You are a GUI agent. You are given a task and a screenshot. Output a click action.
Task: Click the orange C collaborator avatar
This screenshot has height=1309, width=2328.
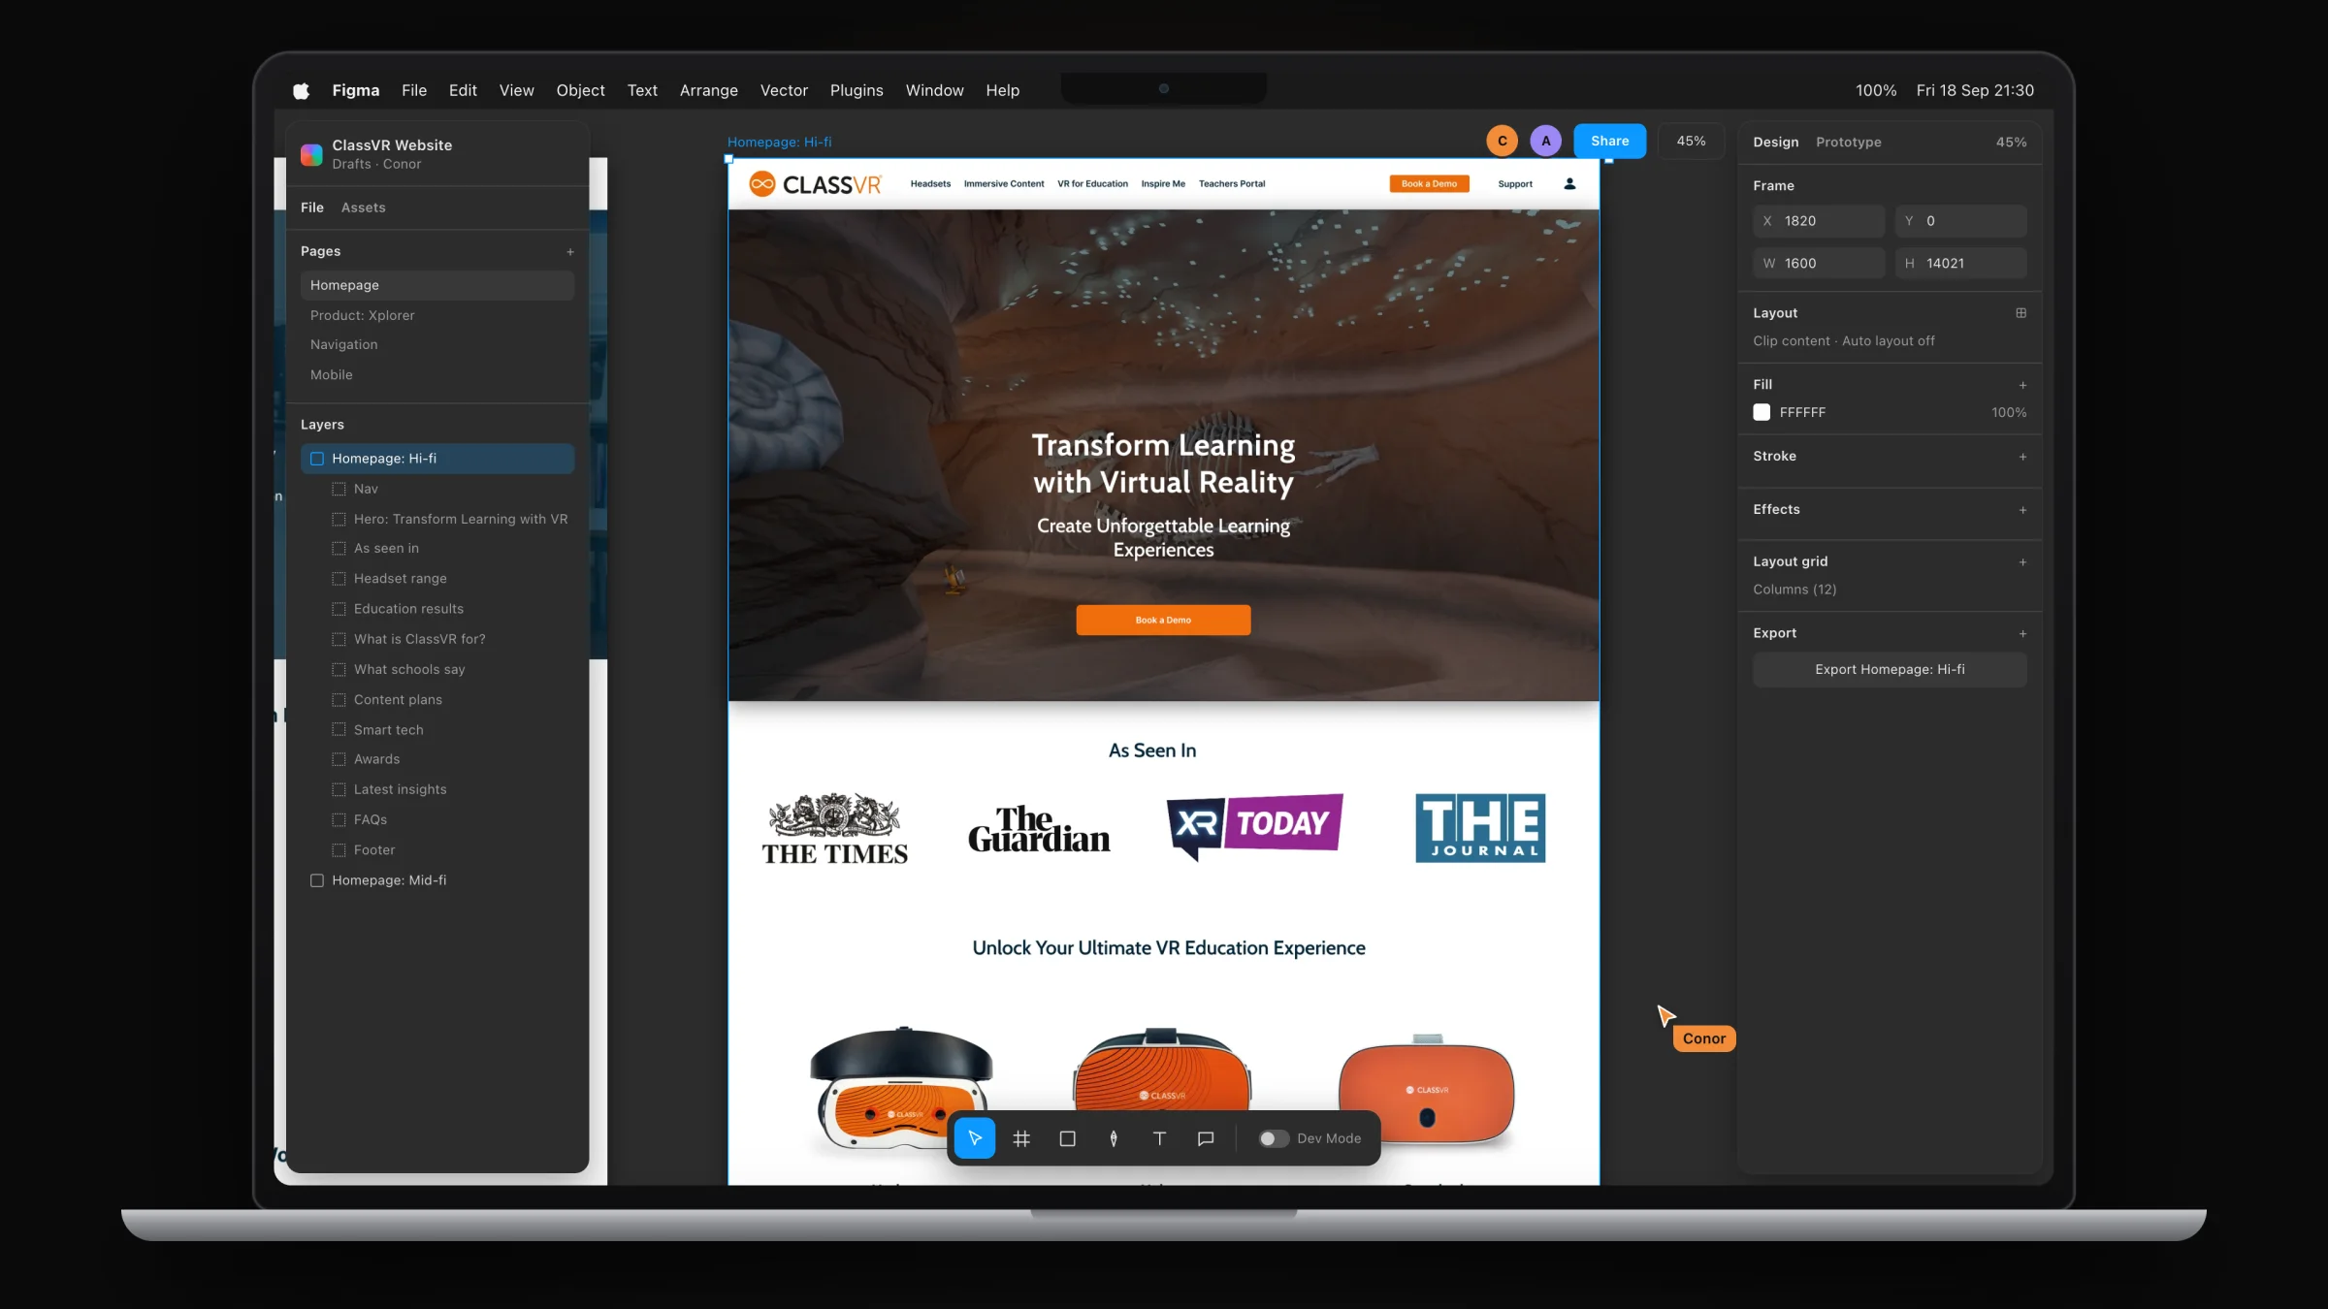point(1503,141)
